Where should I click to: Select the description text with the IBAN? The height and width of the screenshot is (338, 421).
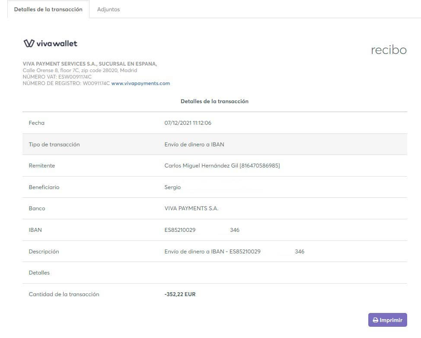coord(234,251)
